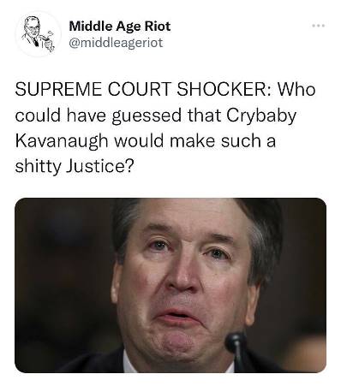Click the pipe-smoking man sketch in avatar
This screenshot has height=386, width=341.
click(39, 34)
